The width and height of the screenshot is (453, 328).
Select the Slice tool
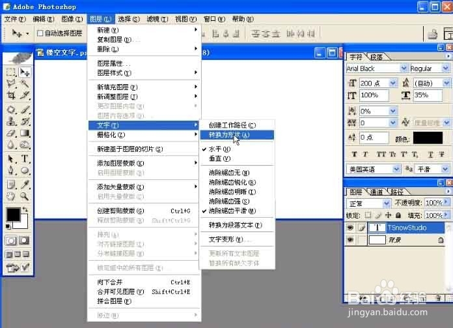pos(25,95)
